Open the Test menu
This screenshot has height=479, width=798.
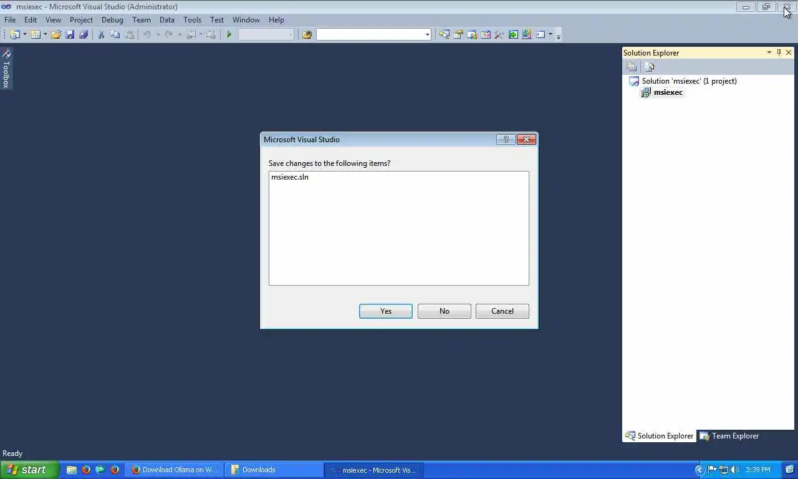click(x=217, y=20)
